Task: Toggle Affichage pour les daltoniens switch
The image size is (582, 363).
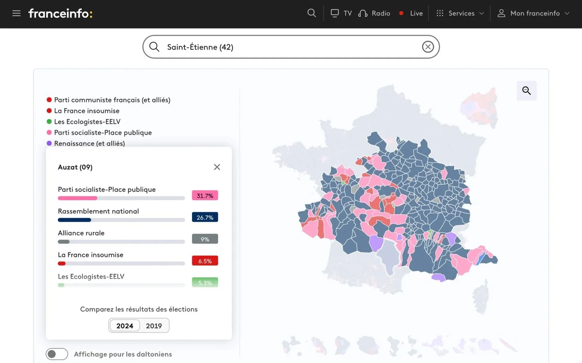Action: 57,354
